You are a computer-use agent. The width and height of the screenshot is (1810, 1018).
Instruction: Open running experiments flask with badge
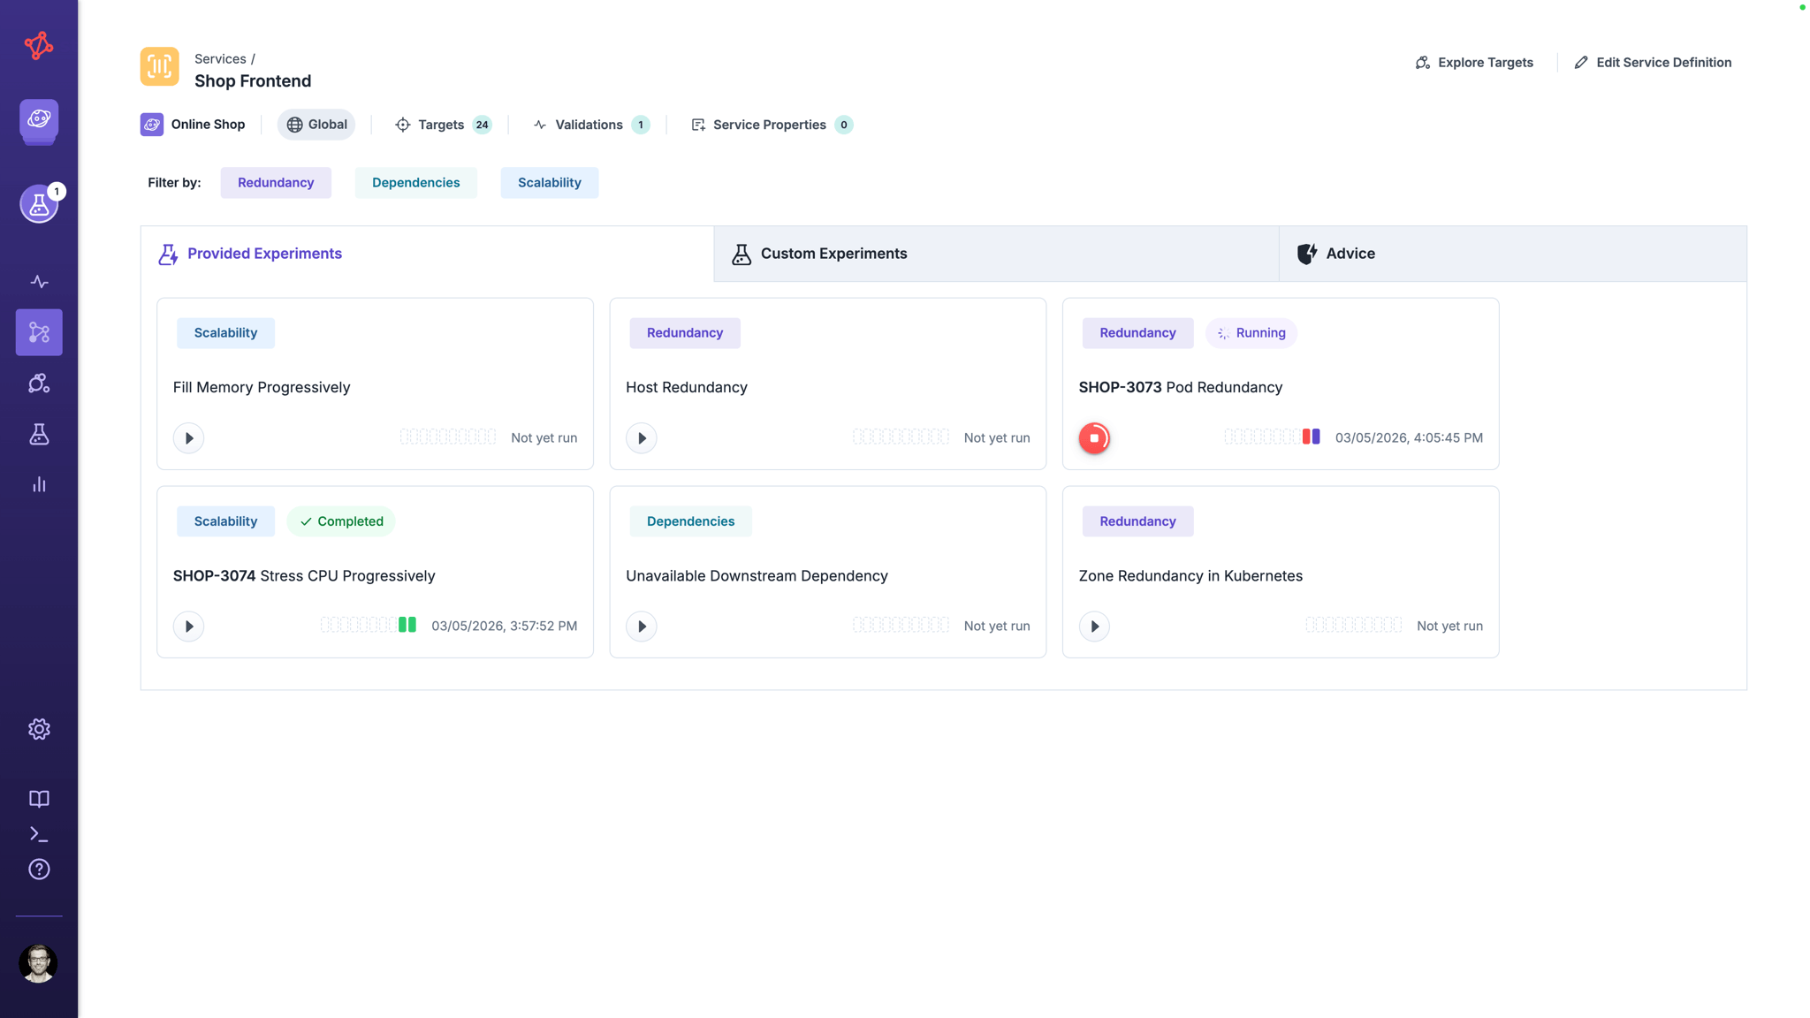39,204
